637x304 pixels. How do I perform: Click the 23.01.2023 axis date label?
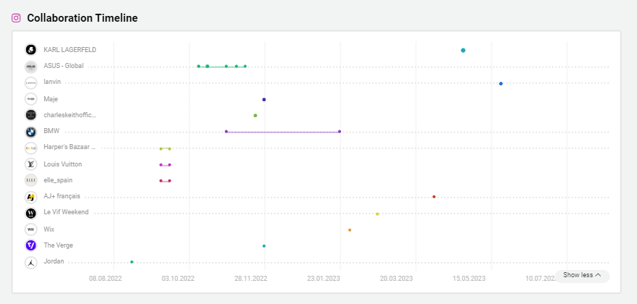click(x=324, y=279)
